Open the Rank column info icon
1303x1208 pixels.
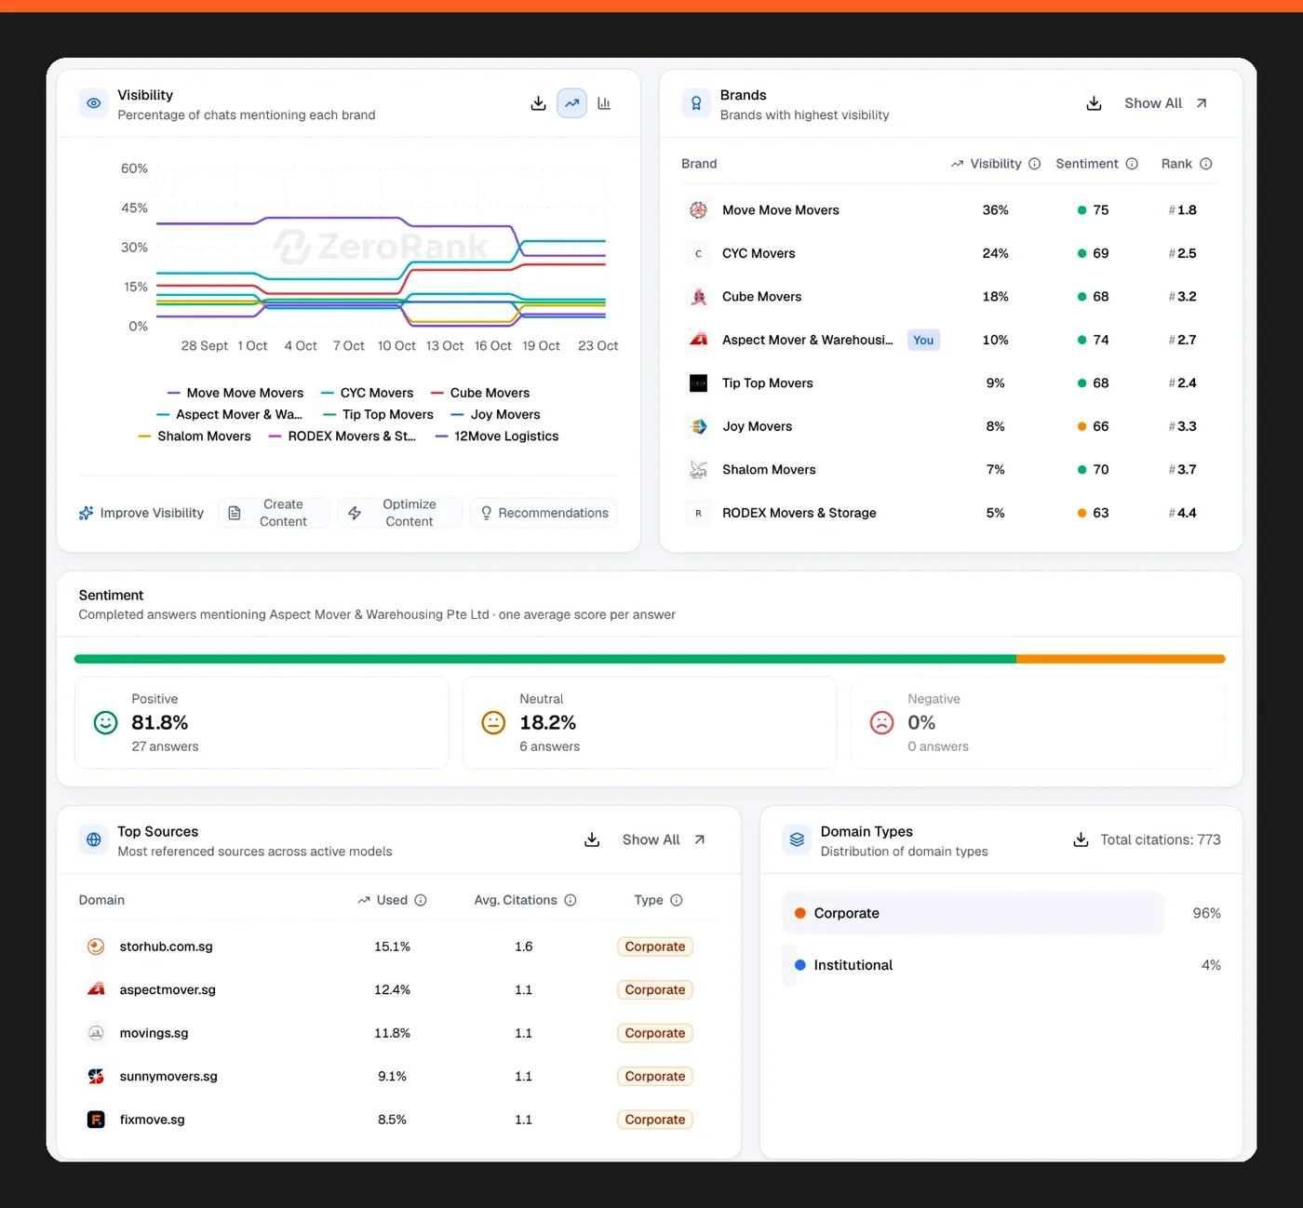pos(1206,164)
